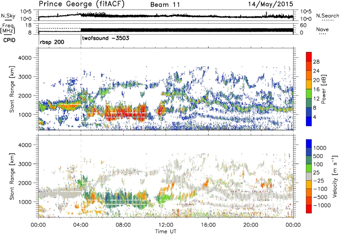Click the date '14/May/2015'

[270, 4]
